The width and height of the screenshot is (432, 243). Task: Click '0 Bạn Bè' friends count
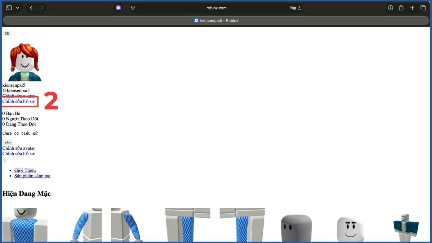pos(11,113)
